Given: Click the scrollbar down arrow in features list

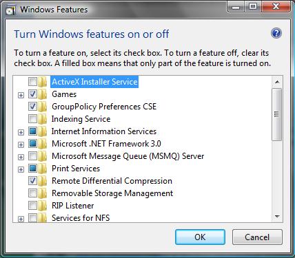Looking at the screenshot, I should coord(277,217).
